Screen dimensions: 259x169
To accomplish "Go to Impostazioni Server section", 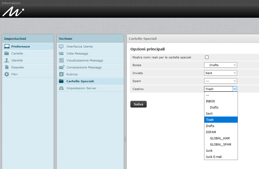I will tap(81, 88).
